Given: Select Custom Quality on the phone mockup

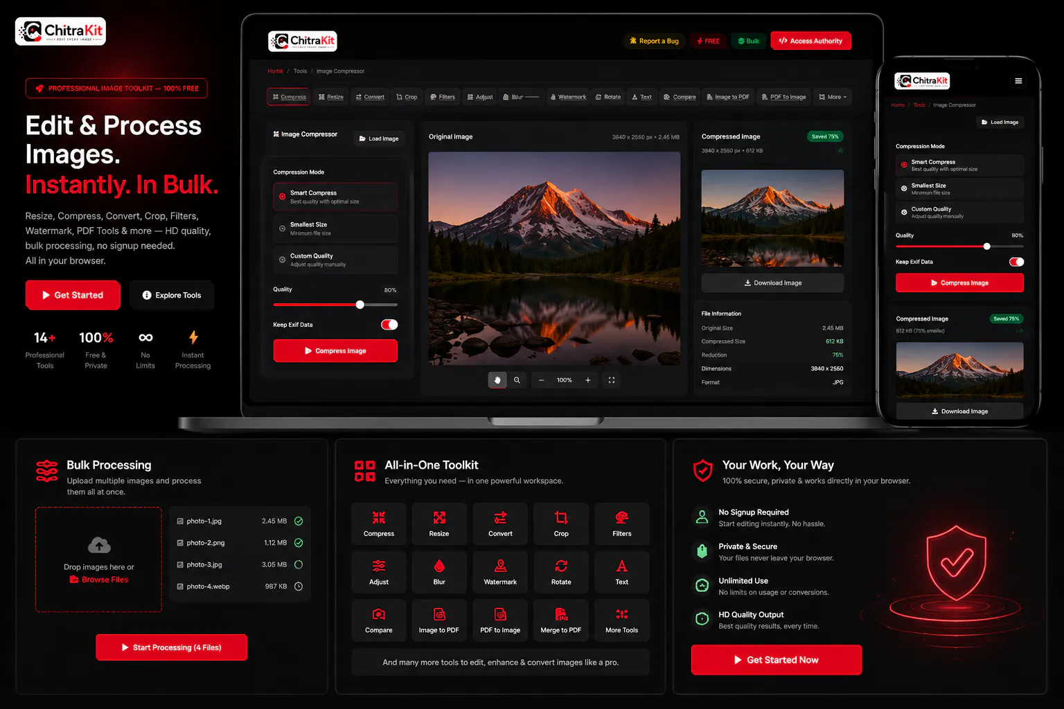Looking at the screenshot, I should 959,212.
